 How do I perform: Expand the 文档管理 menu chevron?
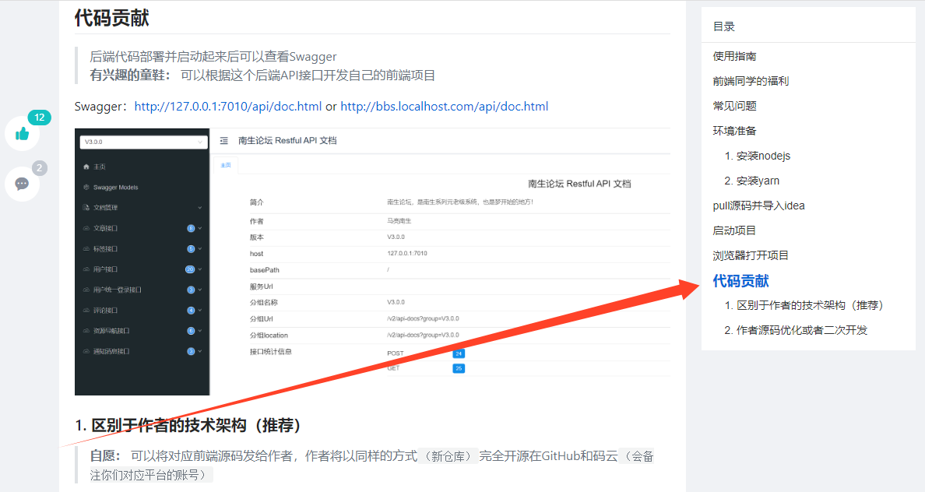[200, 208]
